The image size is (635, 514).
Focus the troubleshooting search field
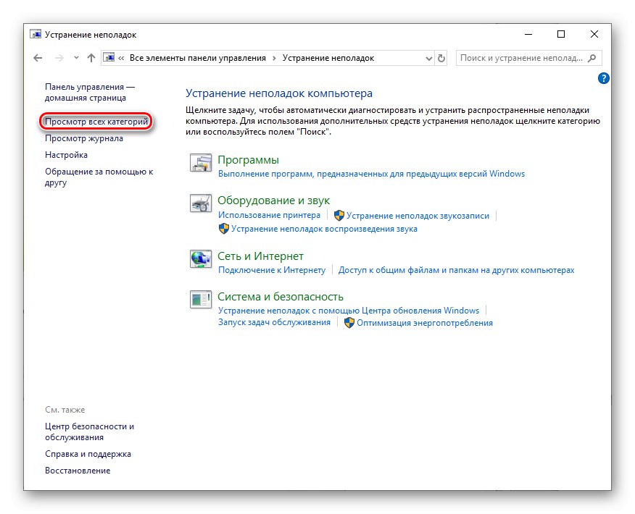528,58
